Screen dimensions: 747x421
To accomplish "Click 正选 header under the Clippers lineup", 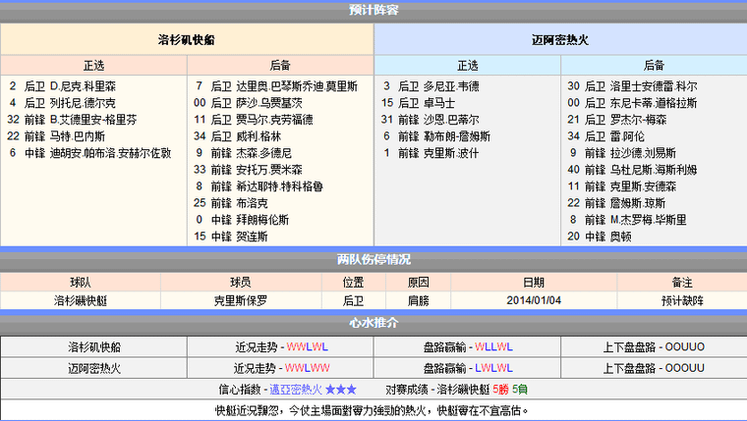I will click(x=93, y=65).
